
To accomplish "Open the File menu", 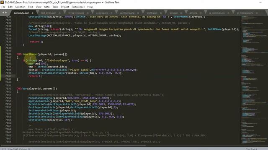I will point(3,7).
